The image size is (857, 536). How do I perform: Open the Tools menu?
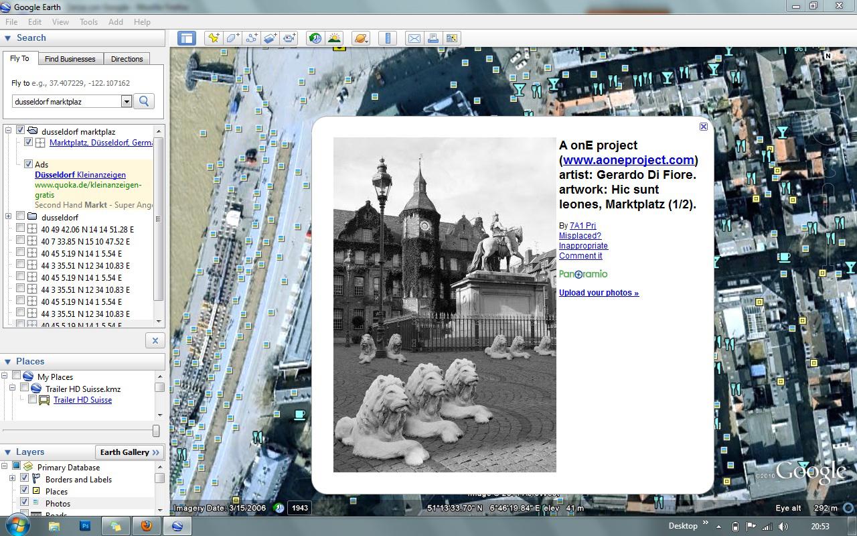pos(88,21)
